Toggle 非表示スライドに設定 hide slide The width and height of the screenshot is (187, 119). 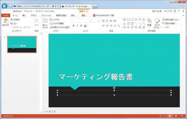[x=59, y=27]
